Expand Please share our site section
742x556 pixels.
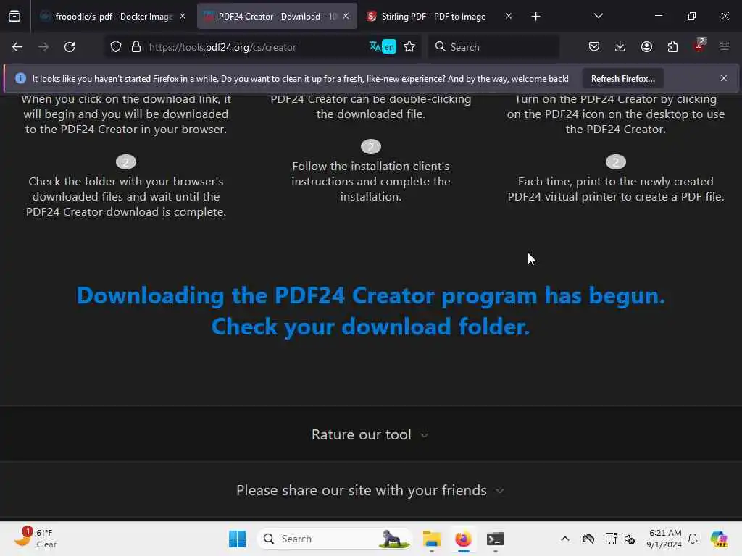370,490
